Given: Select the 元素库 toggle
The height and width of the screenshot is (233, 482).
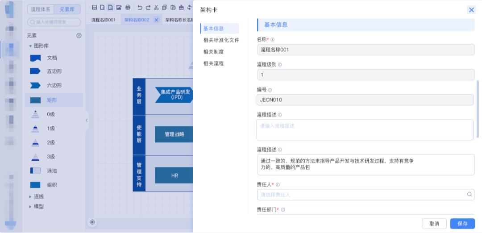Looking at the screenshot, I should (67, 9).
